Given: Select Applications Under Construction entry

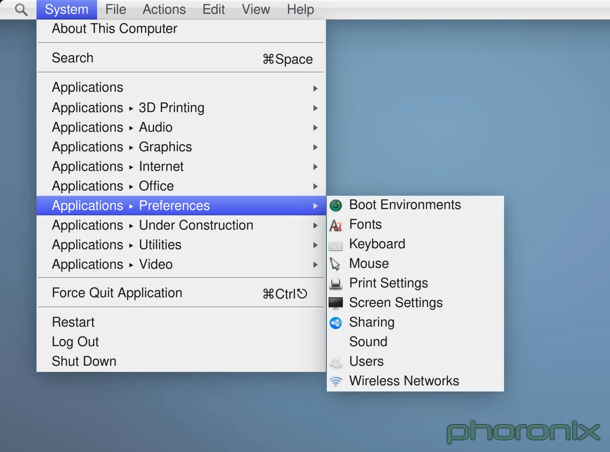Looking at the screenshot, I should 152,225.
